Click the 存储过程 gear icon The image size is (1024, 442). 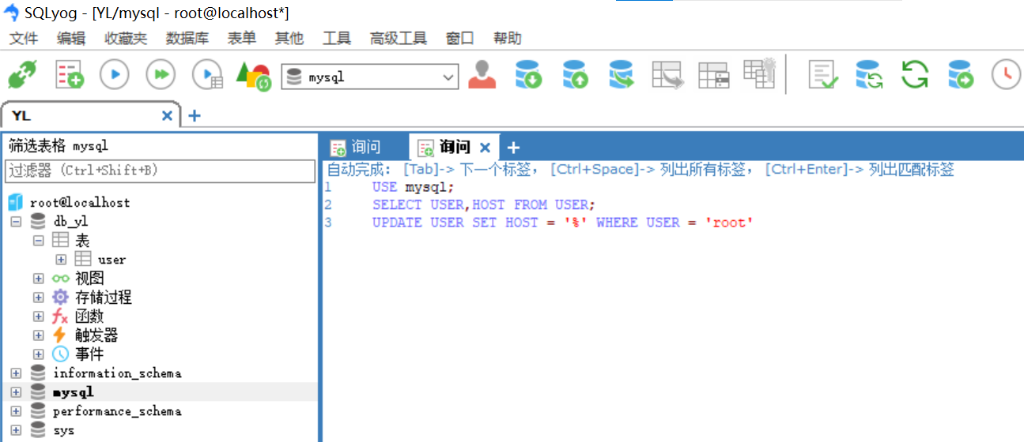(60, 297)
